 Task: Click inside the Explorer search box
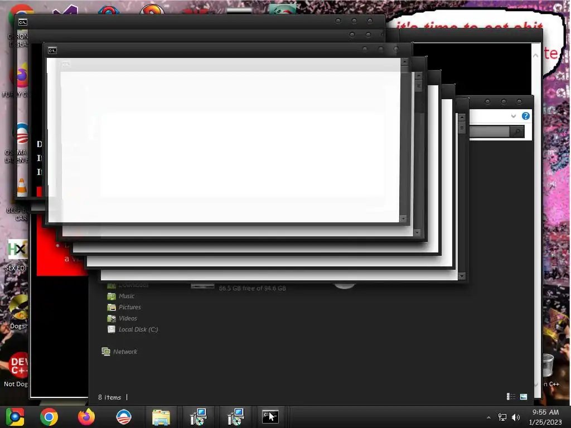pos(490,132)
